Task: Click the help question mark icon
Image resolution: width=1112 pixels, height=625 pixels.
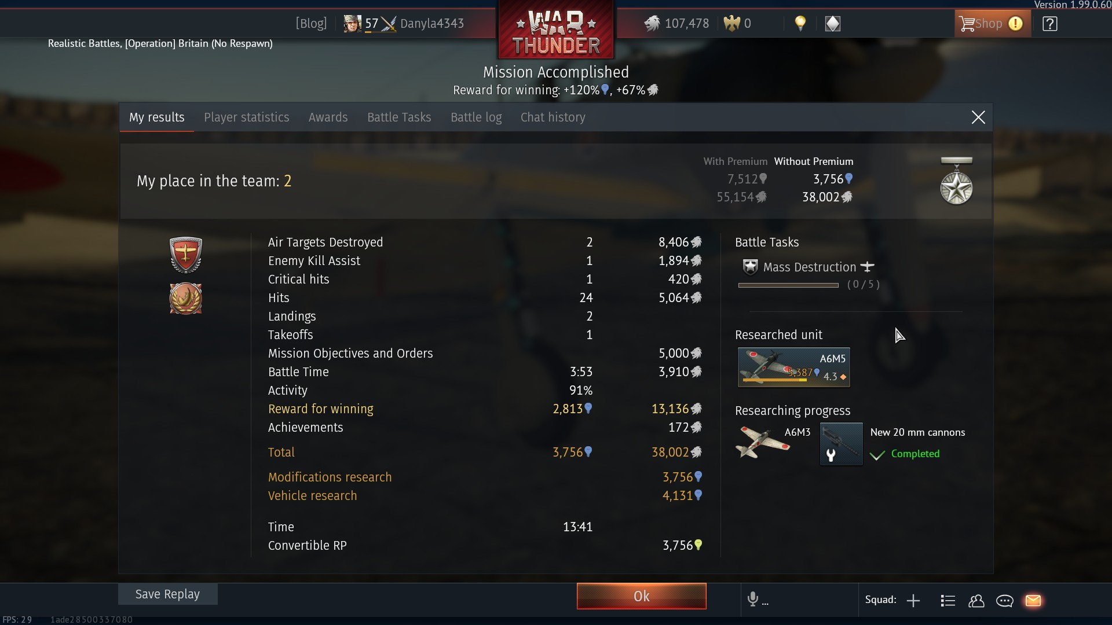Action: pos(1049,24)
